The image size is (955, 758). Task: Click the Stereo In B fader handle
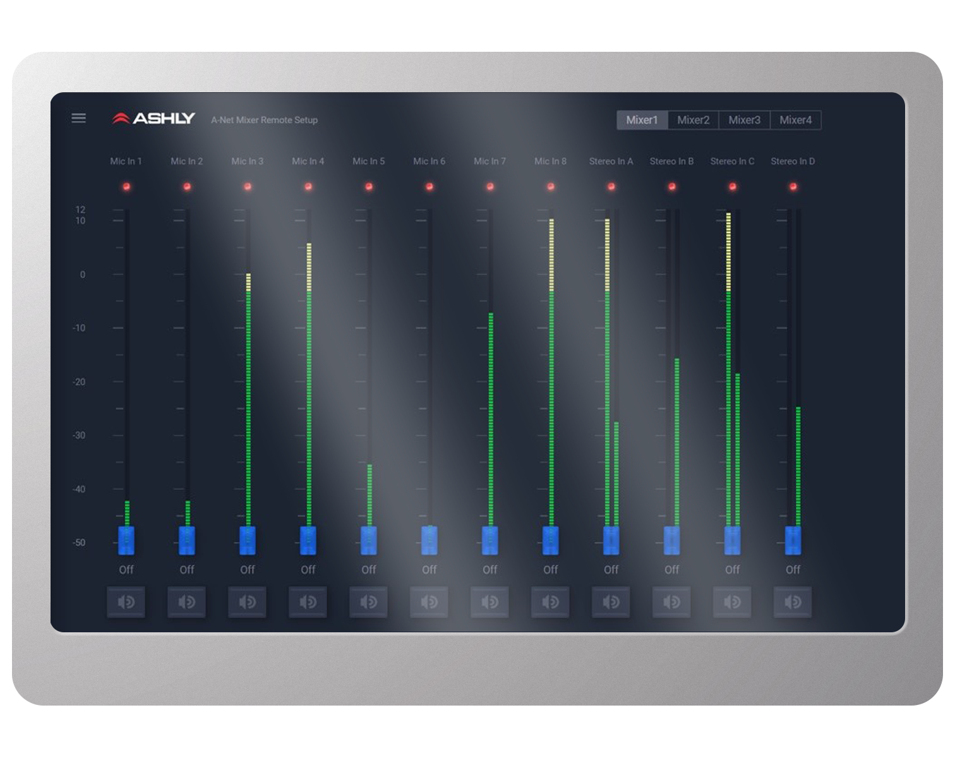pos(672,541)
